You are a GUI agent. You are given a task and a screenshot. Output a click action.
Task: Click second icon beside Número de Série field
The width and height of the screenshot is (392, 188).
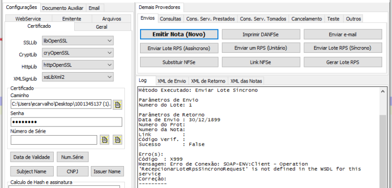(118, 140)
